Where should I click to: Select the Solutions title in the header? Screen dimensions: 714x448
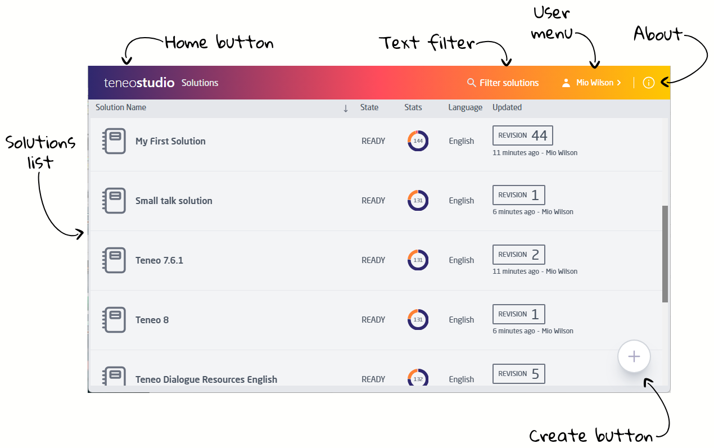(200, 82)
